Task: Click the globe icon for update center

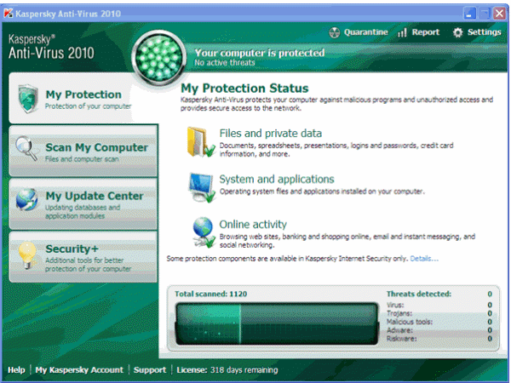Action: point(26,199)
